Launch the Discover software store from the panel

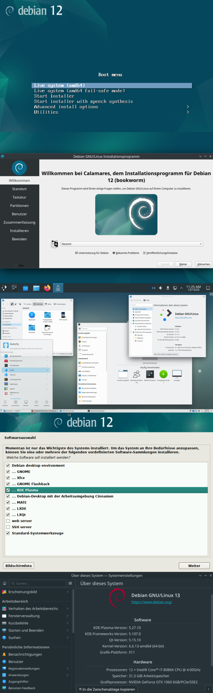pos(25,288)
